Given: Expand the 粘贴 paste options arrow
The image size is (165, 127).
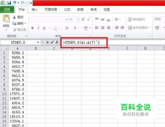Looking at the screenshot, I should (x=6, y=30).
